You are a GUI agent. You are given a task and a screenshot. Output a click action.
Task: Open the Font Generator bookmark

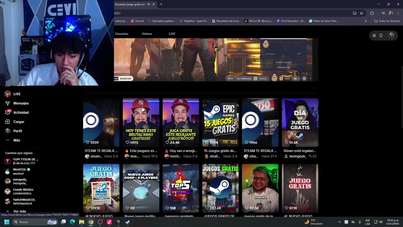tap(291, 21)
